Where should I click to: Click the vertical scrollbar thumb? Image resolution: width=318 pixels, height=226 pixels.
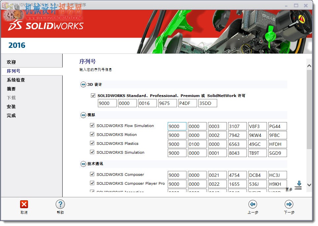pyautogui.click(x=309, y=110)
